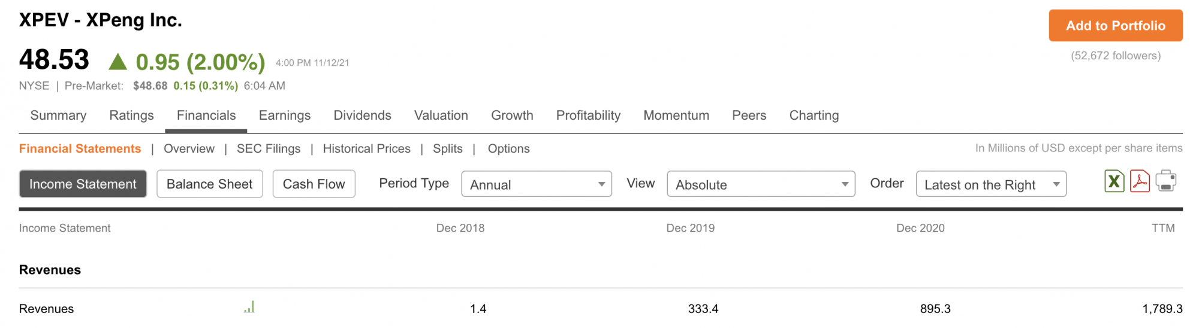View Historical Prices link
The image size is (1199, 328).
point(367,149)
